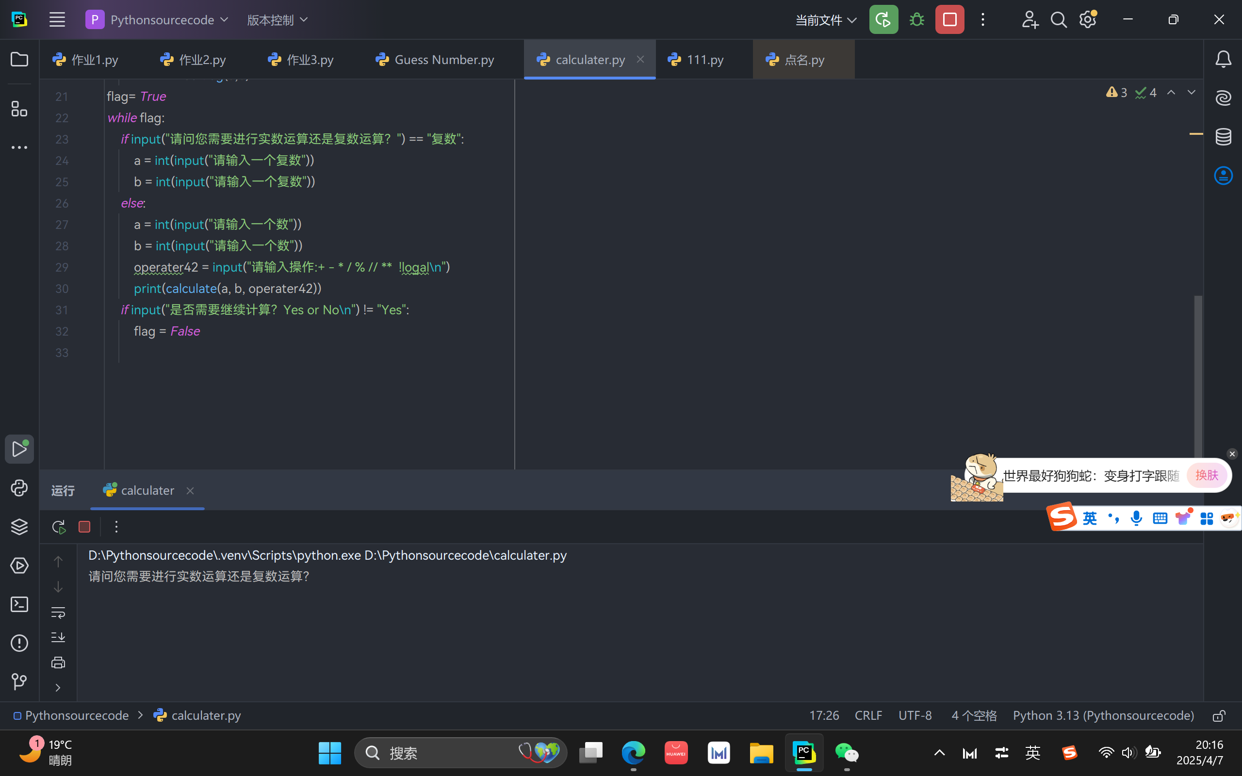The width and height of the screenshot is (1242, 776).
Task: Click the Python 3.13 interpreter selector
Action: [x=1103, y=715]
